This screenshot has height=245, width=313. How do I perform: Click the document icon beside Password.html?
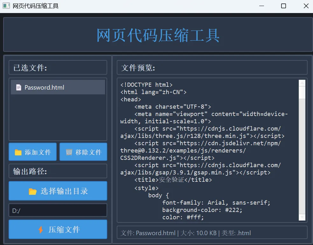click(x=18, y=87)
